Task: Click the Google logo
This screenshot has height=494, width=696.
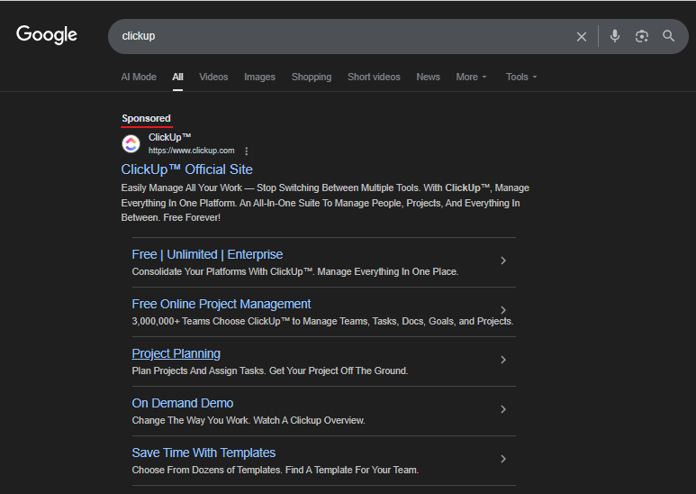Action: pyautogui.click(x=47, y=35)
